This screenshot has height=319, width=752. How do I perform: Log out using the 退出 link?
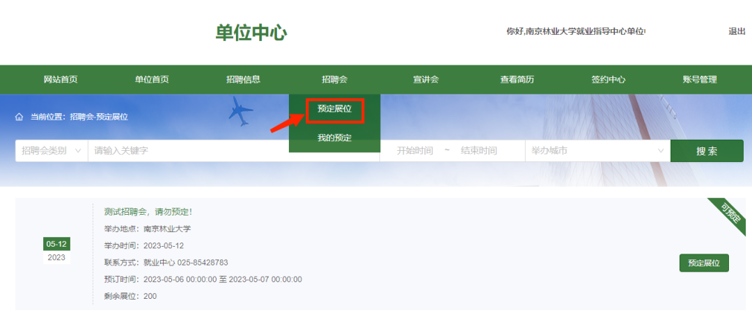pyautogui.click(x=737, y=31)
